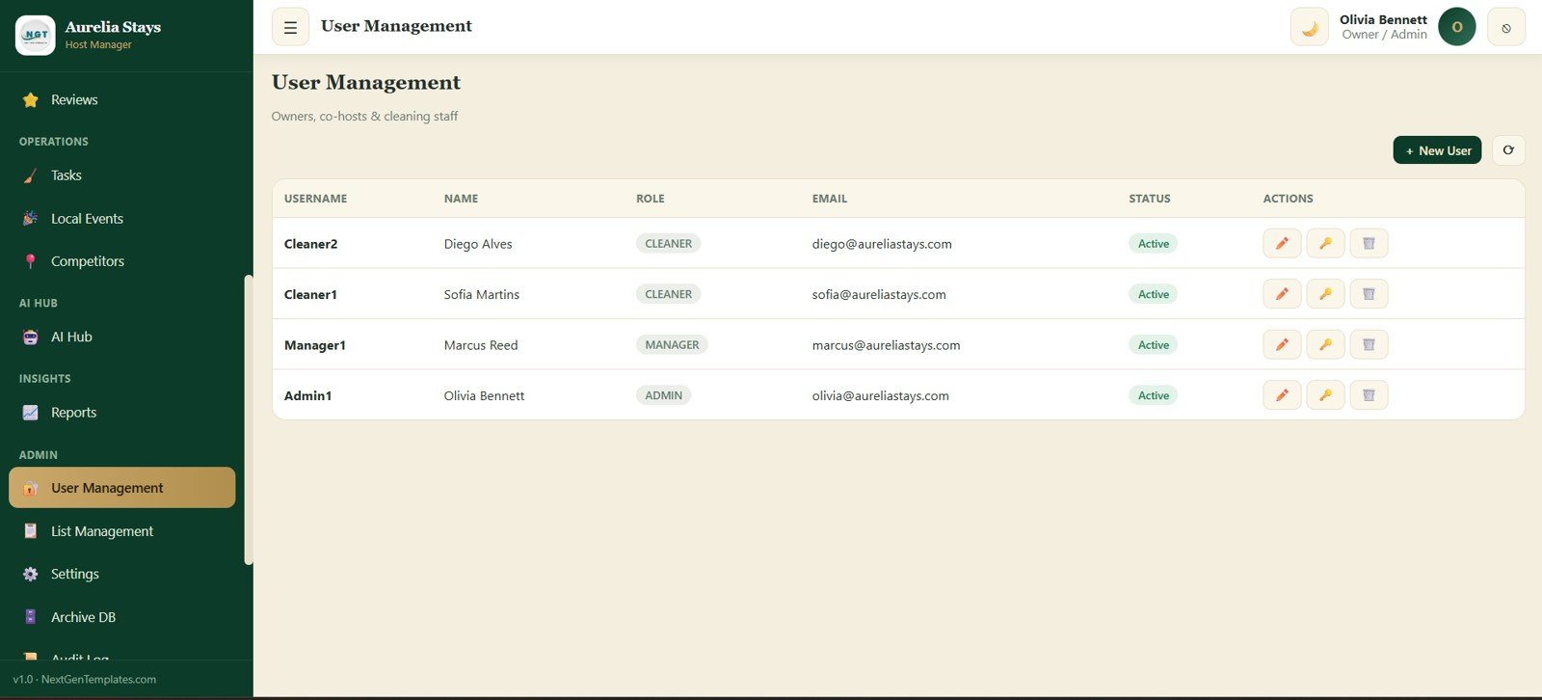Click Active status for Manager1
This screenshot has width=1542, height=700.
tap(1154, 344)
